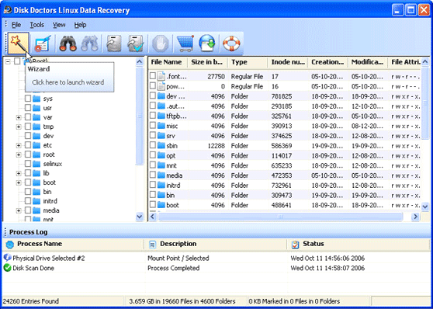Click the drive with checkmark icon
The height and width of the screenshot is (309, 433).
coord(136,43)
